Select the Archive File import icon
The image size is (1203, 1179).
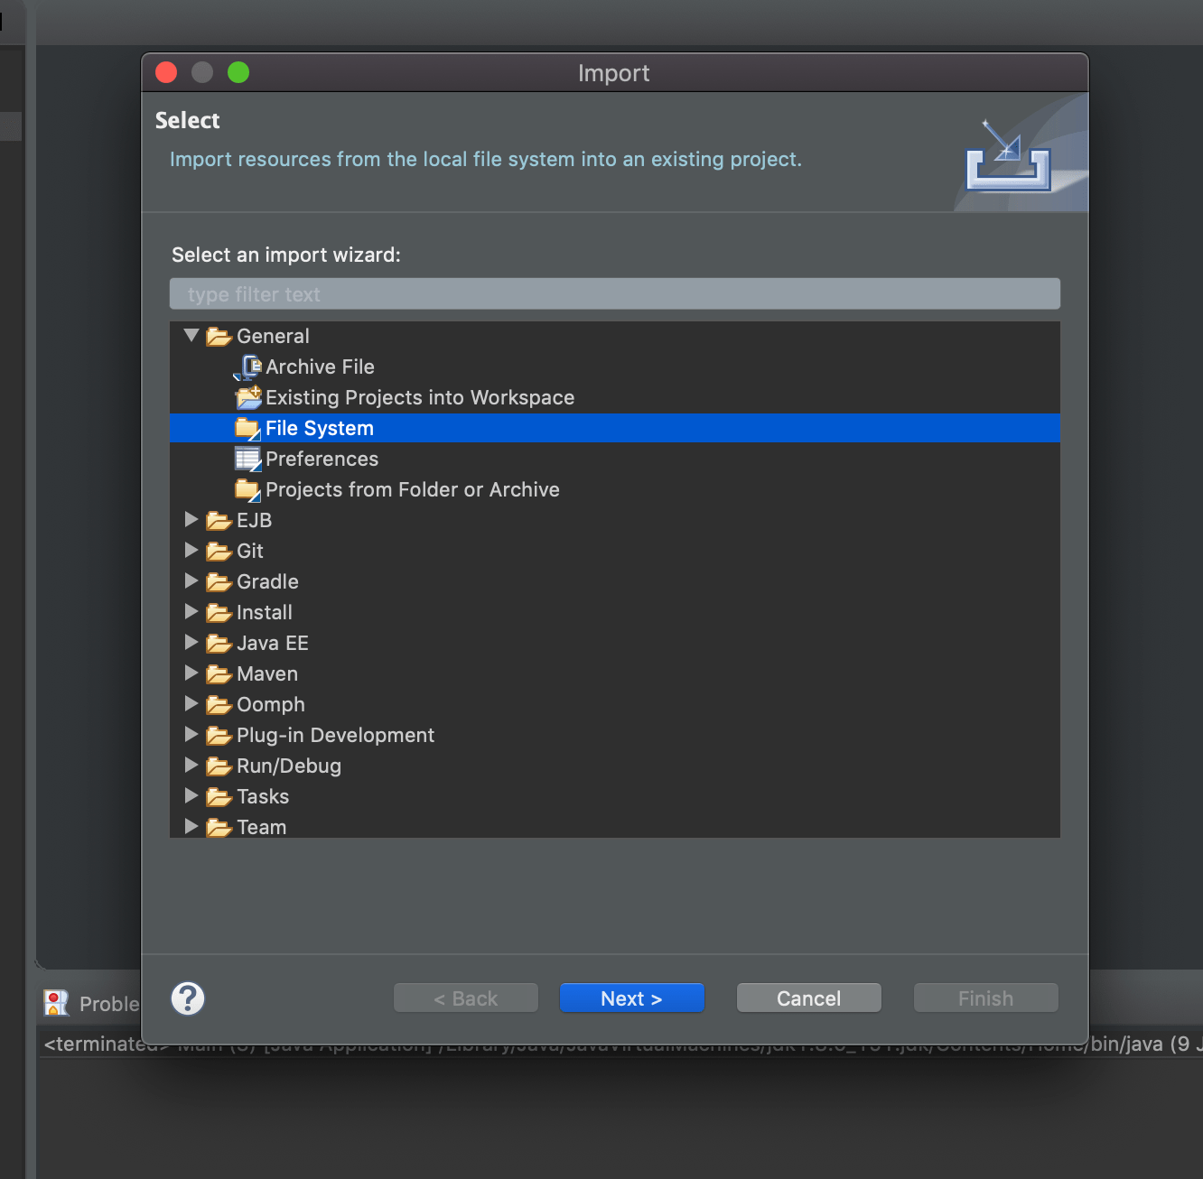point(248,367)
